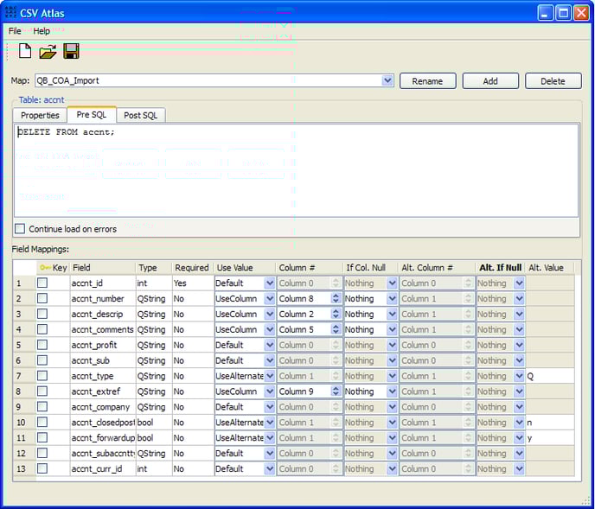Open Use Value dropdown for accnt_closedpost row
The width and height of the screenshot is (595, 509).
(x=269, y=422)
